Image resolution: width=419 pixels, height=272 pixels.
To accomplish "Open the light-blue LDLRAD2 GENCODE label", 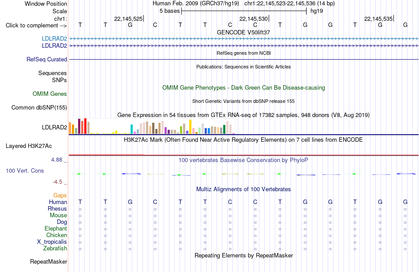I will click(x=55, y=39).
